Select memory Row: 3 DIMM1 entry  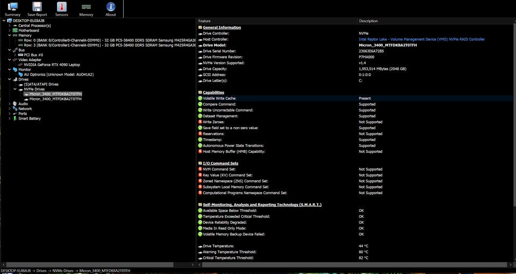pos(110,45)
